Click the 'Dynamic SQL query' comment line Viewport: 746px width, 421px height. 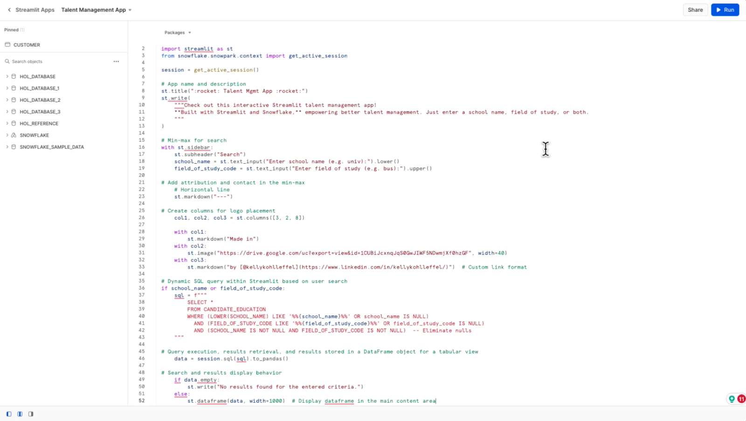tap(254, 281)
